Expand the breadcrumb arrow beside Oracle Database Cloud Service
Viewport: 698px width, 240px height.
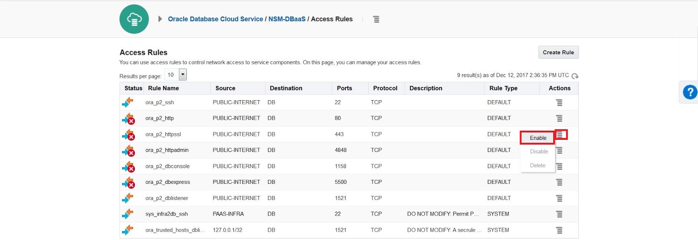[x=160, y=19]
